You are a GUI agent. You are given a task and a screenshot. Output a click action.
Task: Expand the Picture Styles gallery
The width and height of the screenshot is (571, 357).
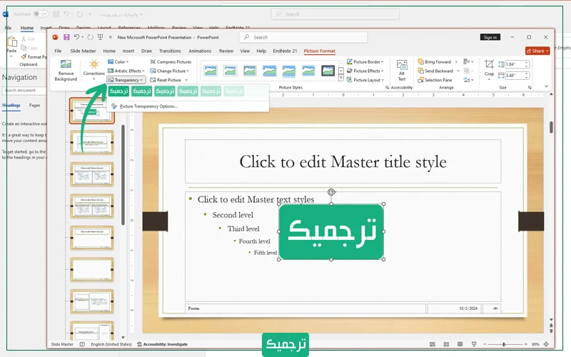(341, 78)
